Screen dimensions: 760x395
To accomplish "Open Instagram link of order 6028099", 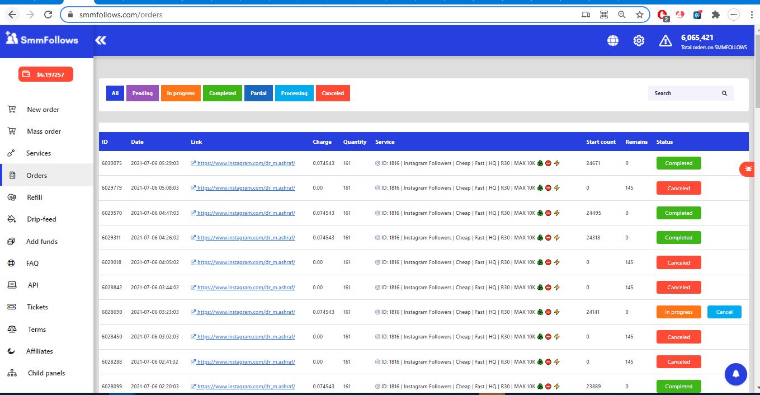I will [243, 387].
